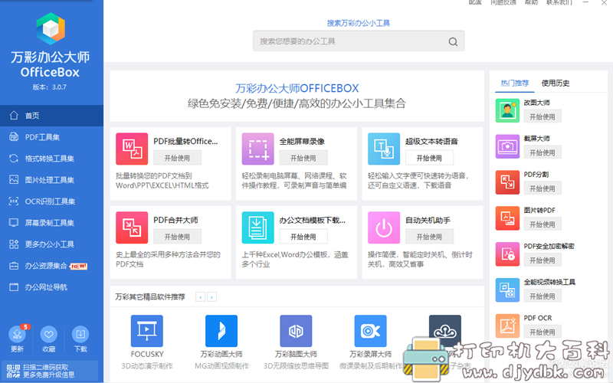Click the 更新 update icon with badge
Viewport: 613px width, 383px height.
click(17, 334)
